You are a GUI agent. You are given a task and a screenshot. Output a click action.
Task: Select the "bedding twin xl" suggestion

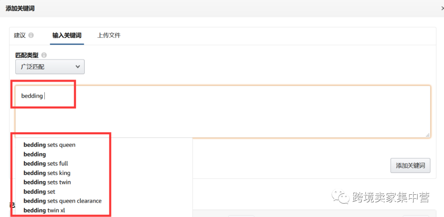pos(44,210)
